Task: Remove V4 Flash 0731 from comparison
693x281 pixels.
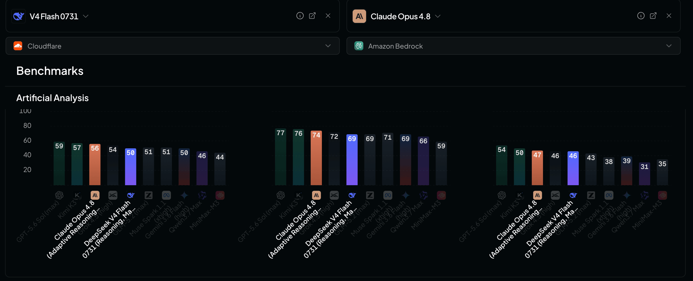Action: coord(328,16)
